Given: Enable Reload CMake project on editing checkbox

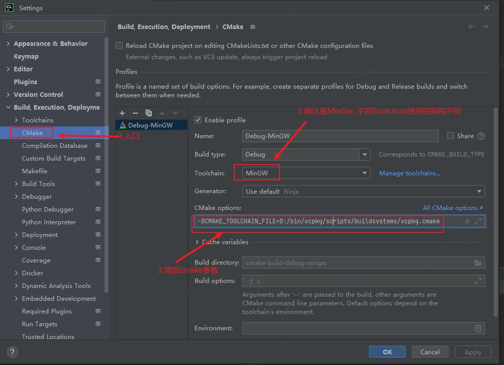Looking at the screenshot, I should pos(119,45).
